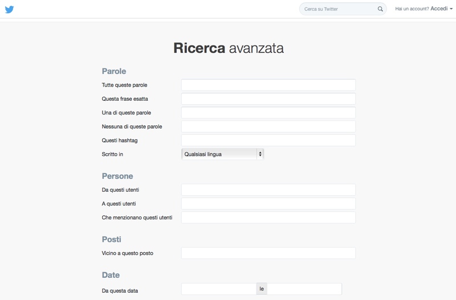The height and width of the screenshot is (300, 456).
Task: Click the Ricerca avanzata page heading
Action: tap(229, 48)
